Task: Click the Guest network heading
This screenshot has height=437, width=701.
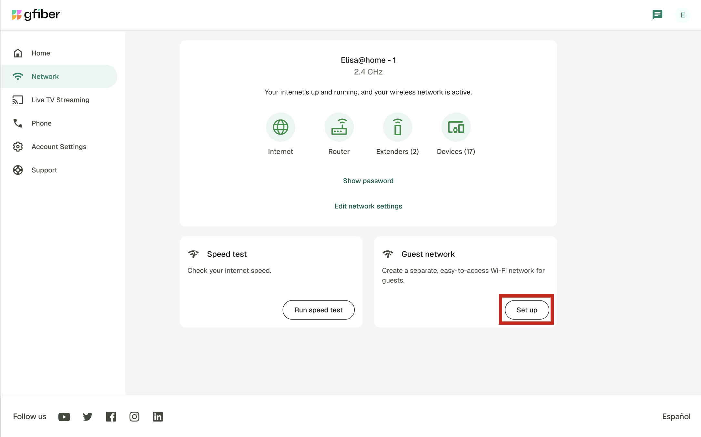Action: point(428,254)
